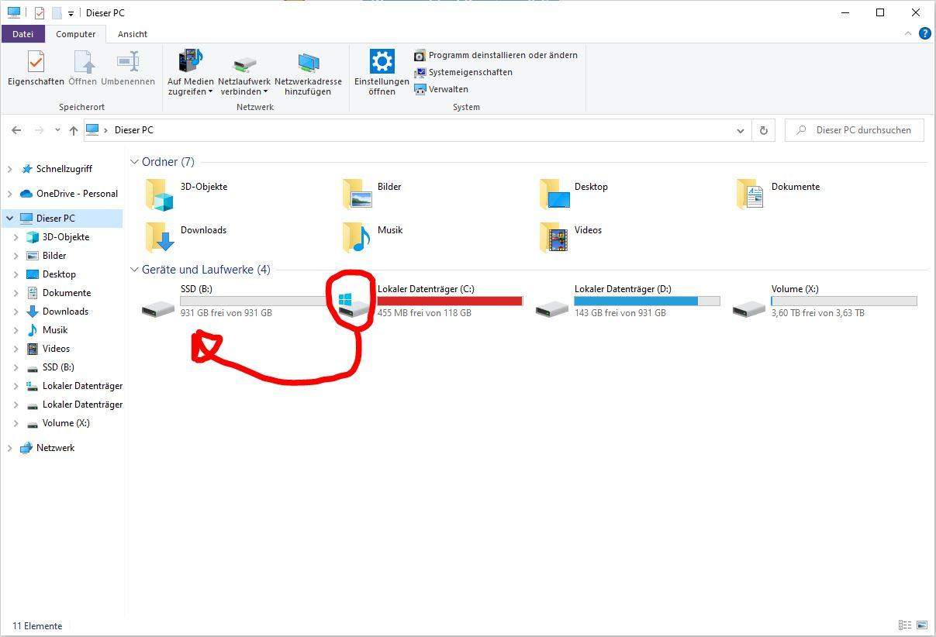Open the address bar history dropdown
The width and height of the screenshot is (936, 637).
pyautogui.click(x=740, y=130)
